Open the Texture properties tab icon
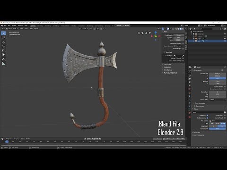Image resolution: width=227 pixels, height=170 pixels. point(190,117)
